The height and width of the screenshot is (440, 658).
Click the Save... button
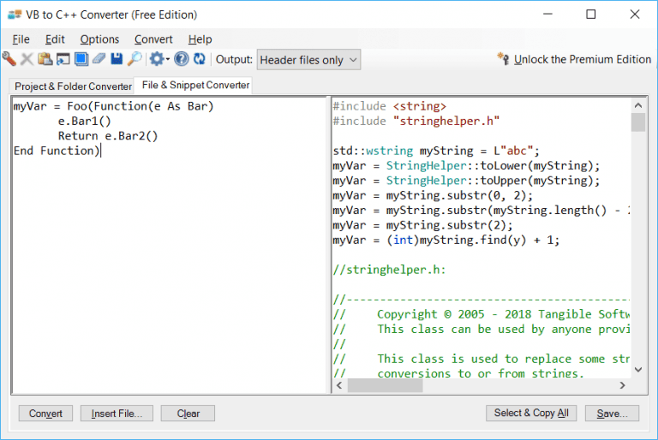pyautogui.click(x=612, y=413)
